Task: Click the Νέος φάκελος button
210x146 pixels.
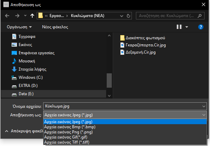Action: click(x=55, y=27)
